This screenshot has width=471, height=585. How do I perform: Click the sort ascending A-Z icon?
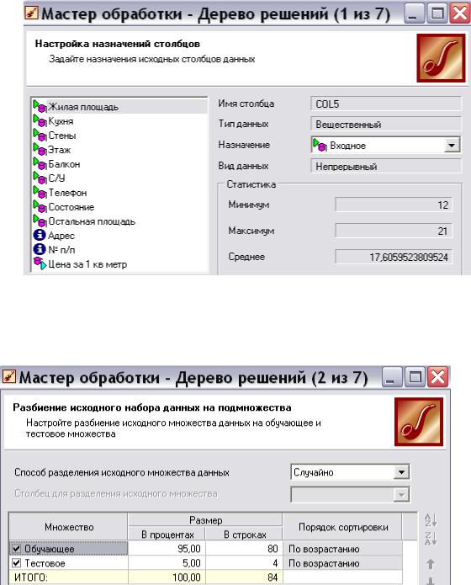coord(431,519)
